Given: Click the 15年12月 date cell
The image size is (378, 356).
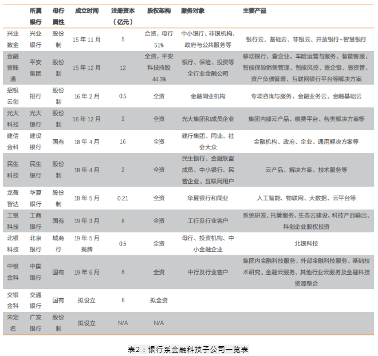Looking at the screenshot, I should pyautogui.click(x=86, y=68).
